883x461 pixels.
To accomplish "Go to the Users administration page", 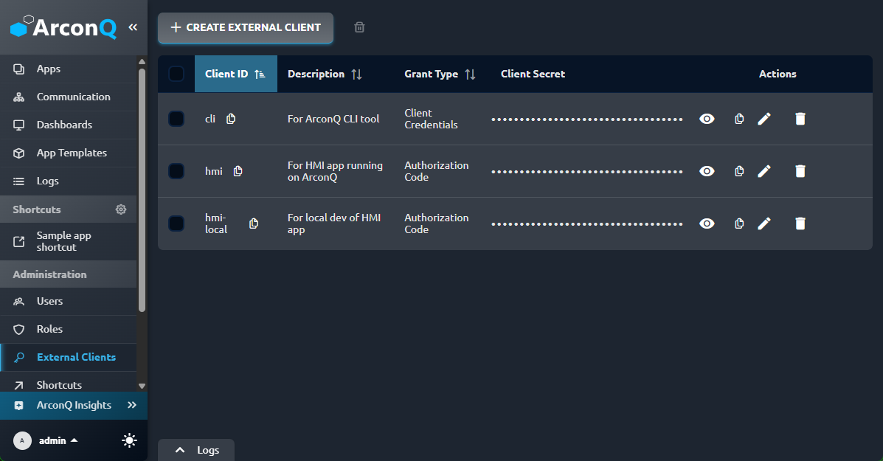I will 68,301.
